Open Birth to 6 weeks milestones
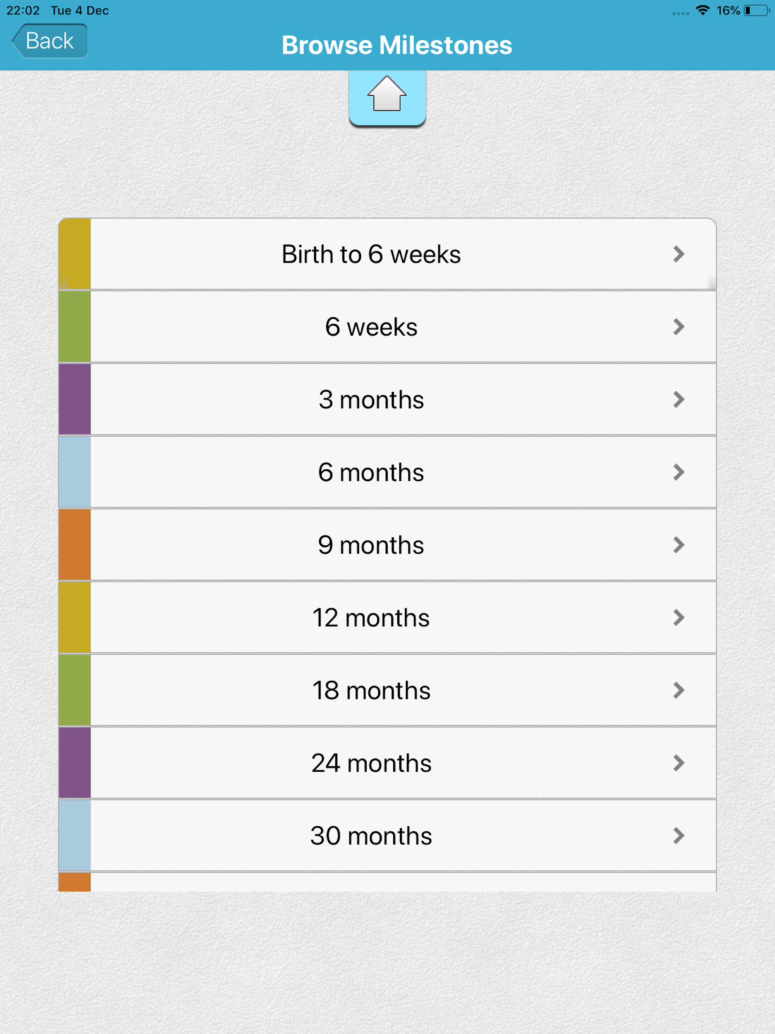 click(371, 254)
